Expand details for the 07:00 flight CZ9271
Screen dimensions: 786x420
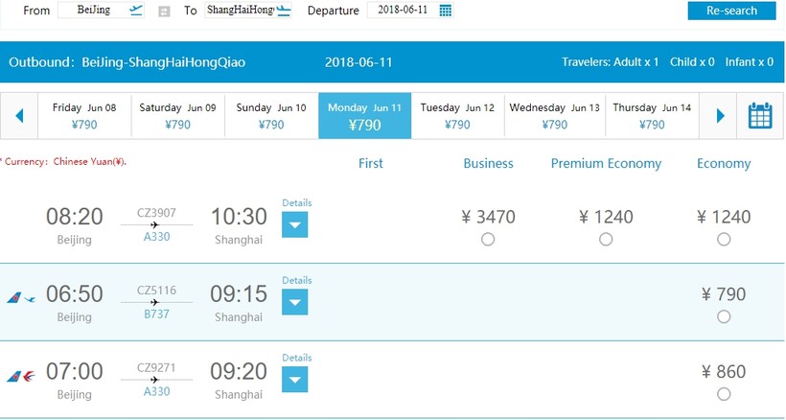[295, 380]
